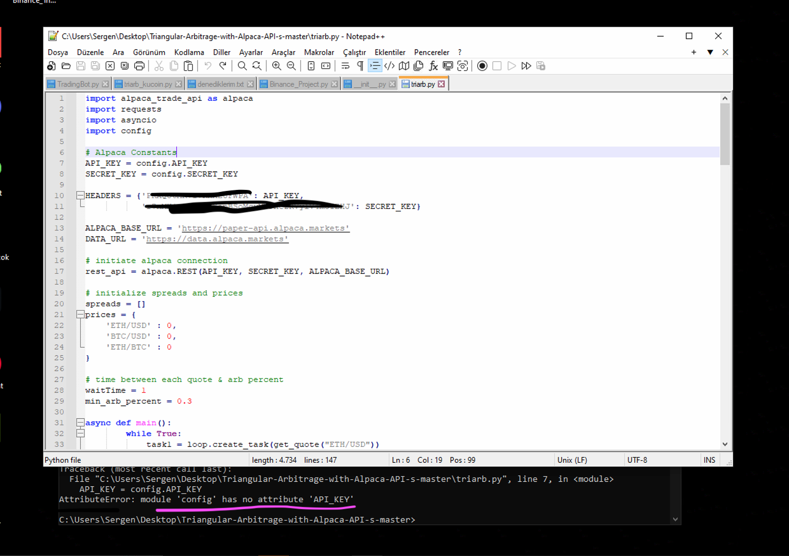Start macro recording with the record button
This screenshot has width=789, height=556.
pos(482,66)
